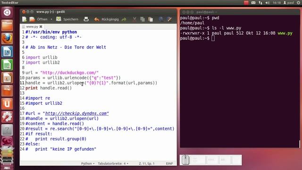Open the Ubuntu Dash home launcher
This screenshot has width=302, height=170.
pos(7,13)
